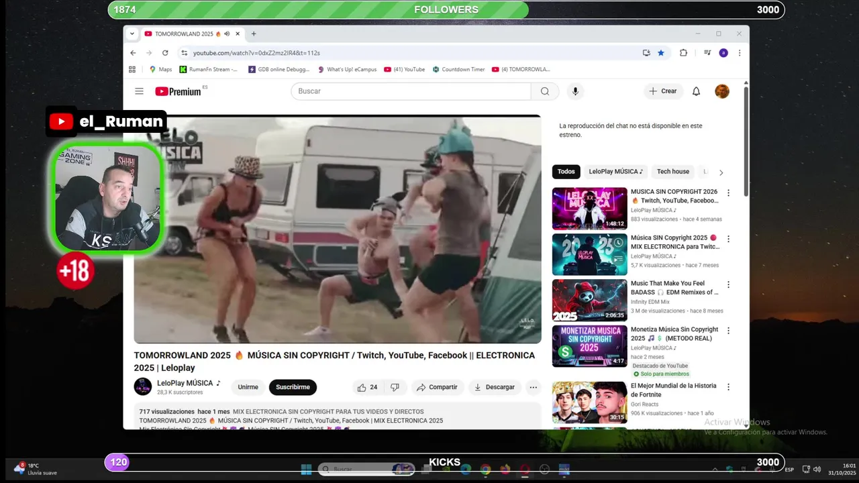Open options for Music That Make You Feel video
The width and height of the screenshot is (859, 483).
pos(728,284)
